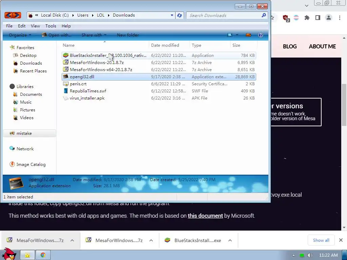Open Image Catalog in navigation pane
This screenshot has width=347, height=260.
(31, 164)
